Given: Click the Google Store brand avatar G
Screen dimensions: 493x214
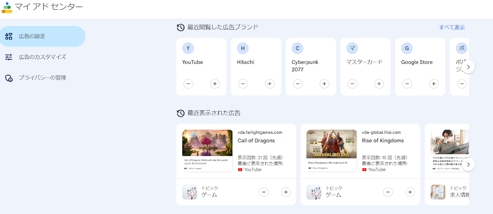Looking at the screenshot, I should pos(407,48).
